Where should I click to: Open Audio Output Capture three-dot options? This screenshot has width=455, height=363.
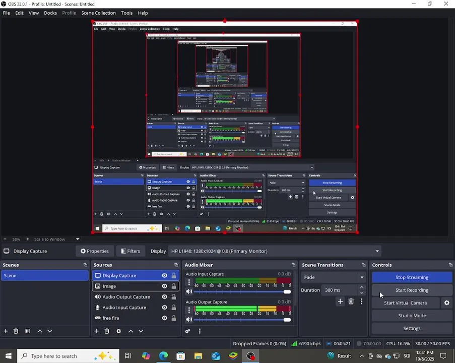tap(189, 310)
